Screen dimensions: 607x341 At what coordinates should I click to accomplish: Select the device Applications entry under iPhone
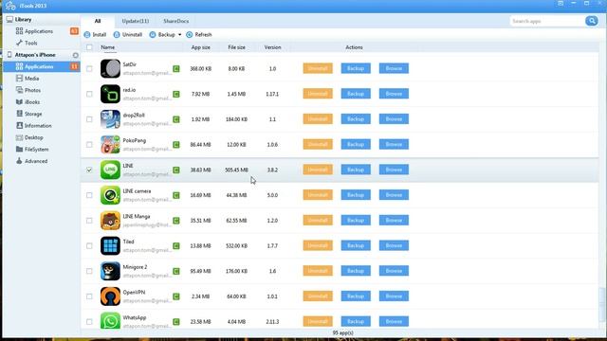pyautogui.click(x=42, y=67)
